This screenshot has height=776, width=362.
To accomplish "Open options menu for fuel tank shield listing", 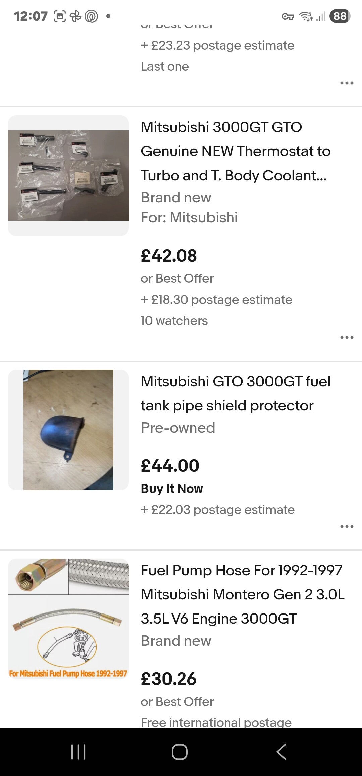I will pos(347,526).
